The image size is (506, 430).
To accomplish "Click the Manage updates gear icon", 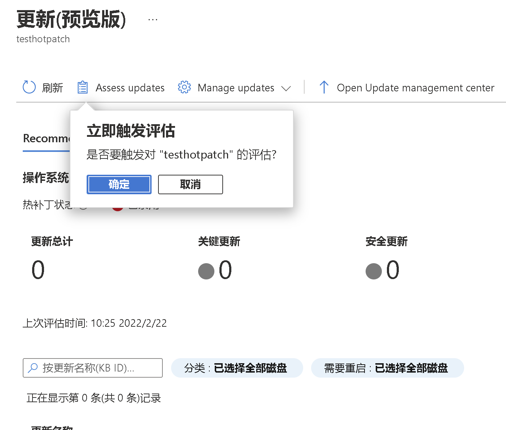I will [x=184, y=87].
